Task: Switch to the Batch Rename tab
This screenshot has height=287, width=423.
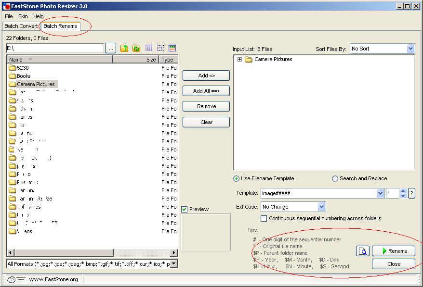Action: coord(60,26)
